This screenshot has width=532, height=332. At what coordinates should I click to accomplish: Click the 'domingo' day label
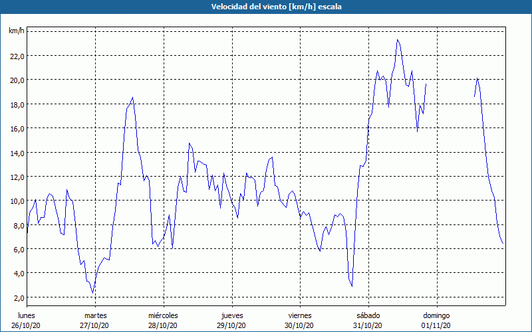click(437, 315)
